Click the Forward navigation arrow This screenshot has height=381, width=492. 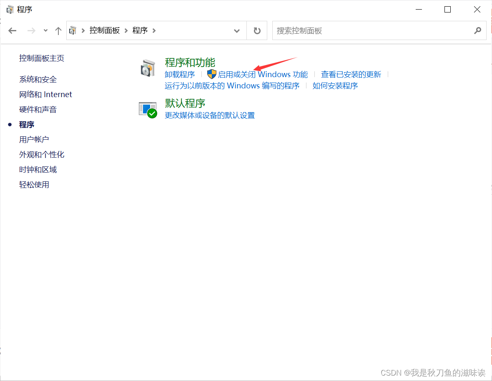[31, 31]
